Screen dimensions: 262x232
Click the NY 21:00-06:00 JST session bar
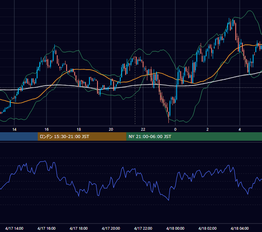pyautogui.click(x=194, y=136)
